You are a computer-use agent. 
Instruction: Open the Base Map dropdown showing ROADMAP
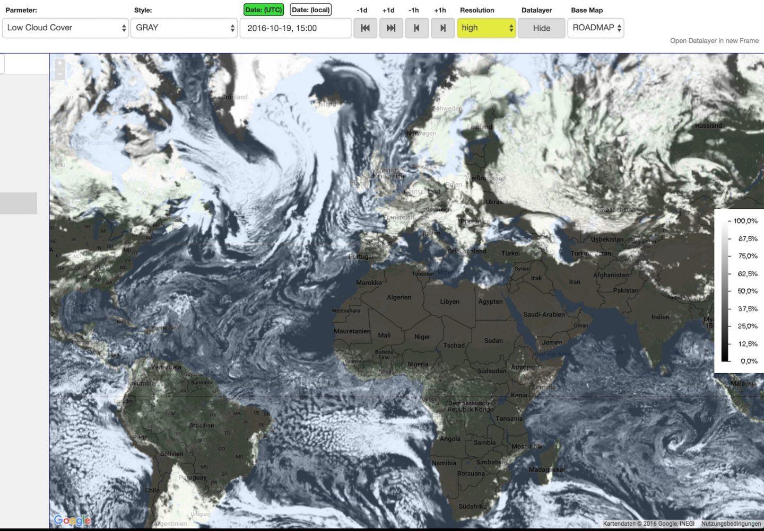tap(595, 28)
